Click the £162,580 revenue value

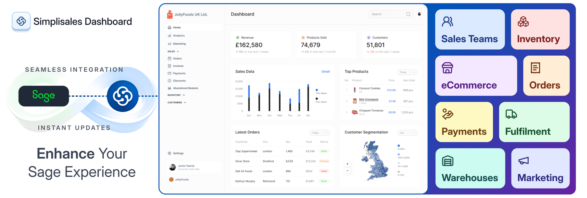point(249,45)
